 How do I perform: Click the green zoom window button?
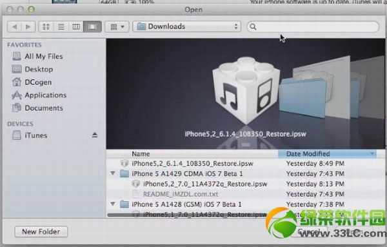pos(31,10)
